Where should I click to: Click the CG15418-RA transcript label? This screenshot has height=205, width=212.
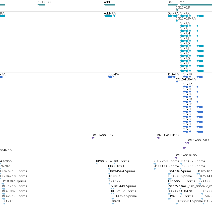tap(186, 18)
